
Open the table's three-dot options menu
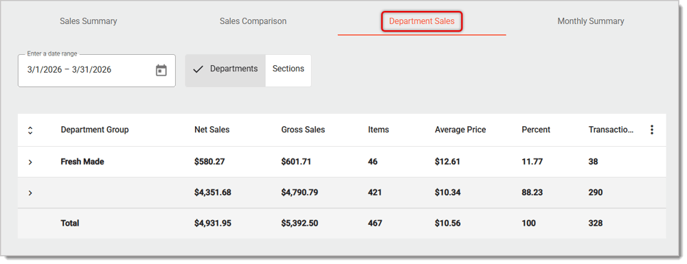tap(652, 130)
